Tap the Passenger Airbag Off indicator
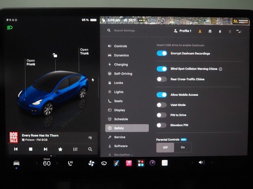 tap(241, 21)
